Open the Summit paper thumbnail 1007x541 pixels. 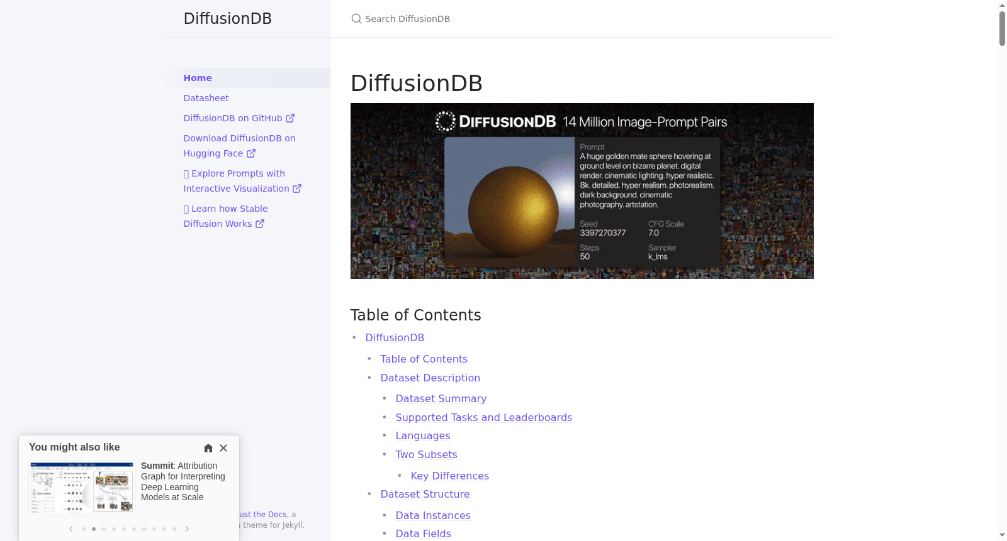click(82, 488)
